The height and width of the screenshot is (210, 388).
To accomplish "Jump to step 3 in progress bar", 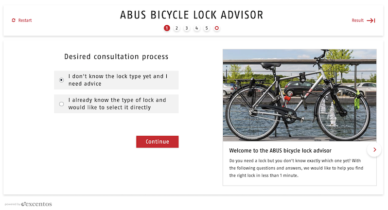I will pos(187,28).
